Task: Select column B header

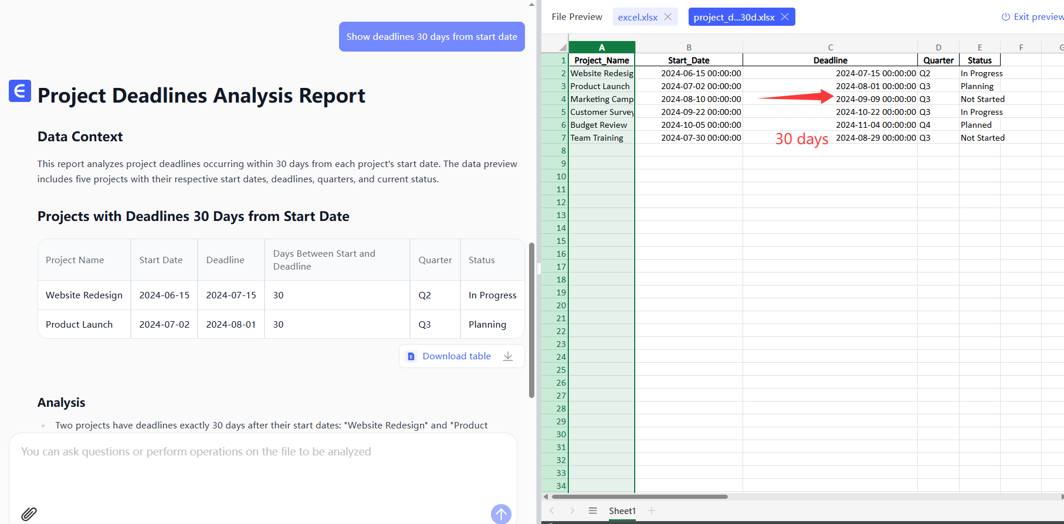Action: click(x=689, y=47)
